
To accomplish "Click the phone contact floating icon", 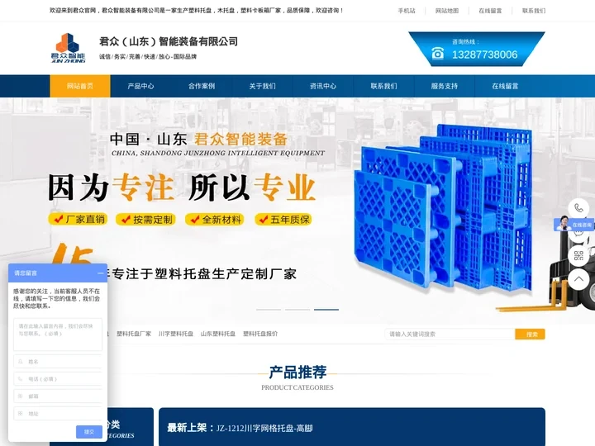I will point(578,208).
